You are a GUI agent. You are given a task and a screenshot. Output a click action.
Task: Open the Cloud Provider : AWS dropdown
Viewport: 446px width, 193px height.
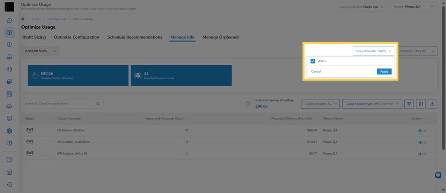click(x=373, y=51)
